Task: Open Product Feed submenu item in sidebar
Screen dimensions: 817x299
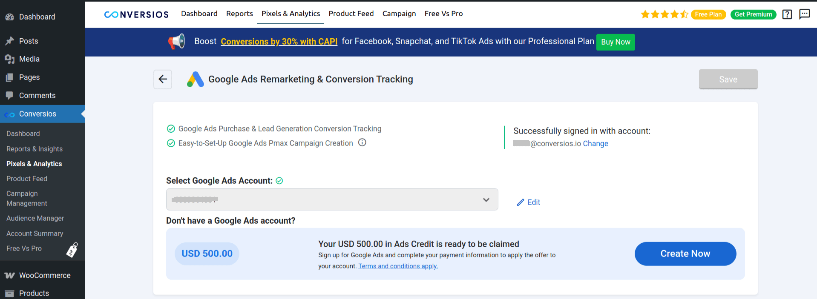Action: coord(27,179)
